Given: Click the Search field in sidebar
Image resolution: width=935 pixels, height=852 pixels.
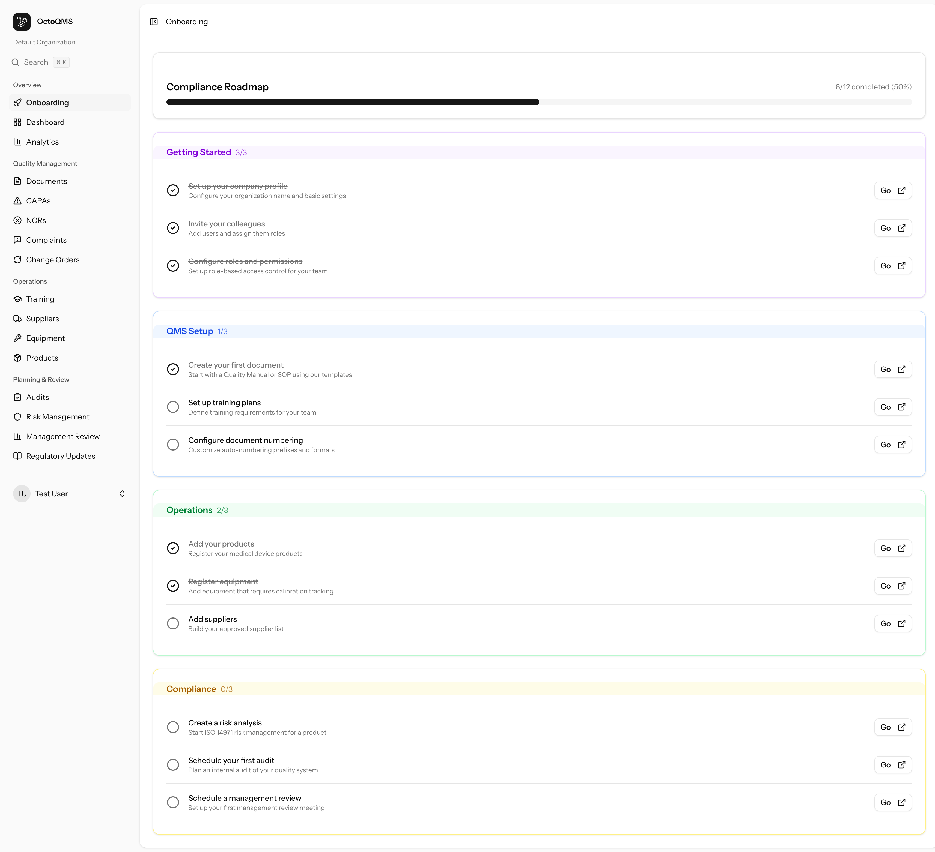Looking at the screenshot, I should tap(41, 62).
